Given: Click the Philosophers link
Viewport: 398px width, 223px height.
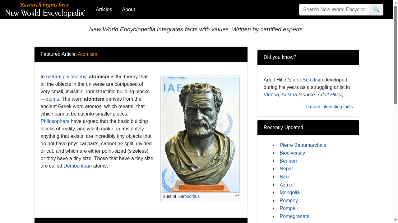Looking at the screenshot, I should point(55,121).
